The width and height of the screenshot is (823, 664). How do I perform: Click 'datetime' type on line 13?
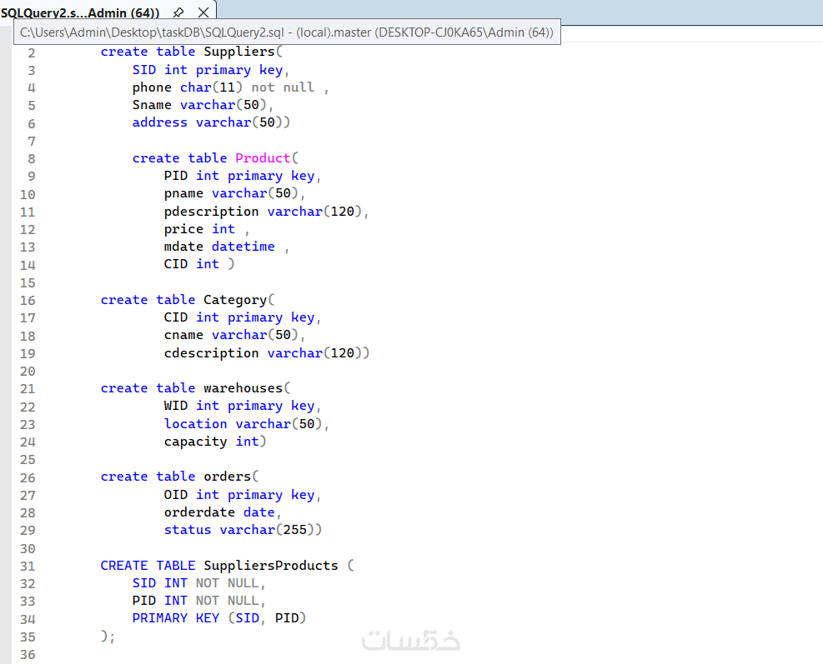click(x=243, y=247)
